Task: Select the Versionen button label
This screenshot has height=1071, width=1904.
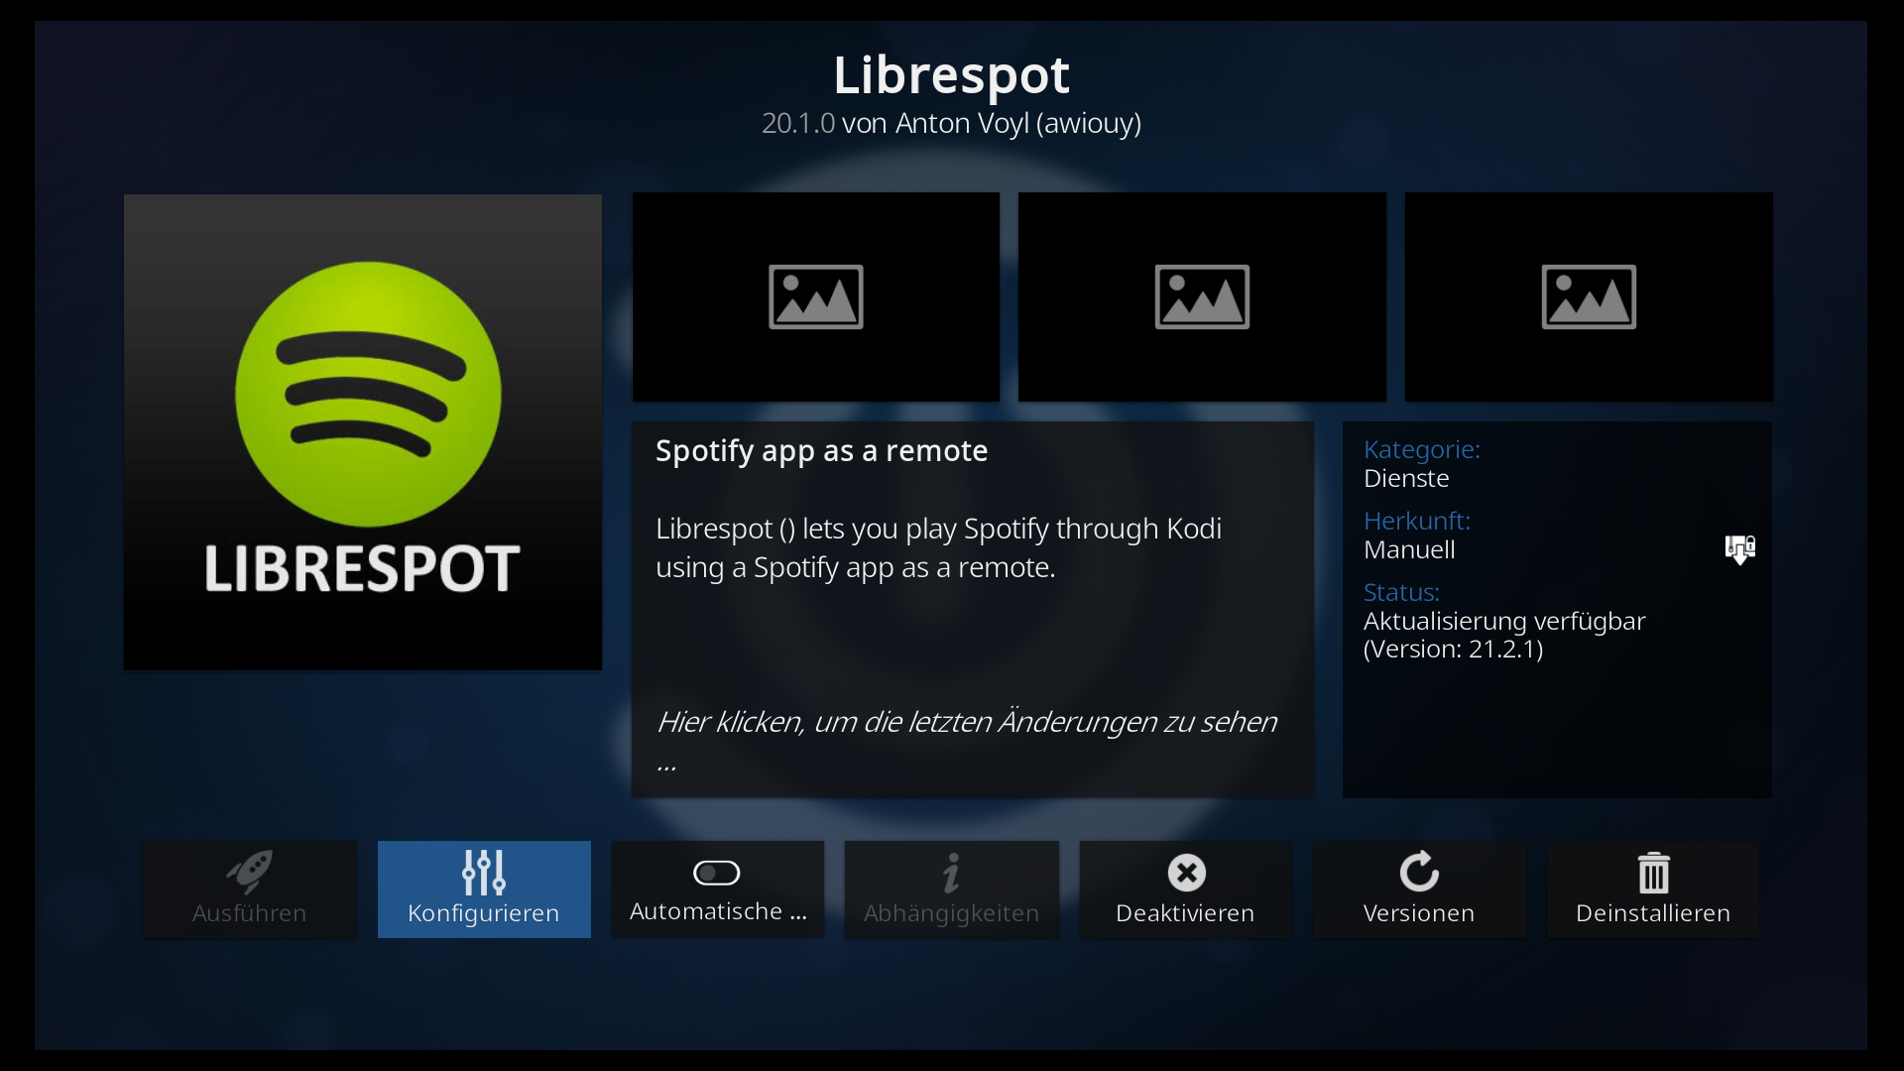Action: tap(1419, 913)
